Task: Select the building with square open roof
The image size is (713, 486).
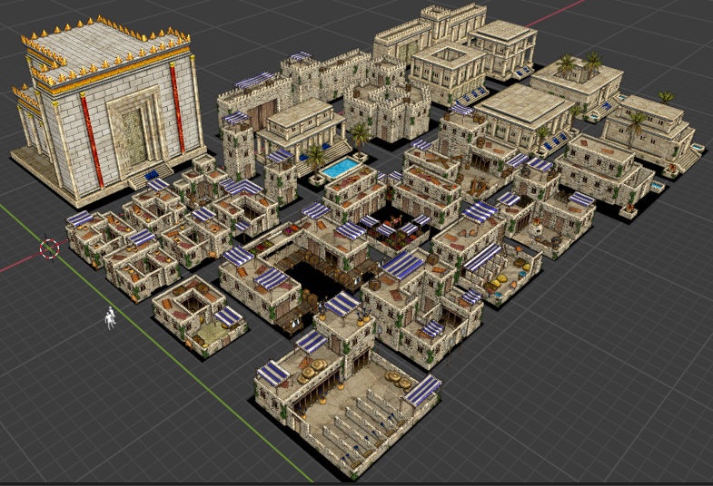Action: click(448, 66)
